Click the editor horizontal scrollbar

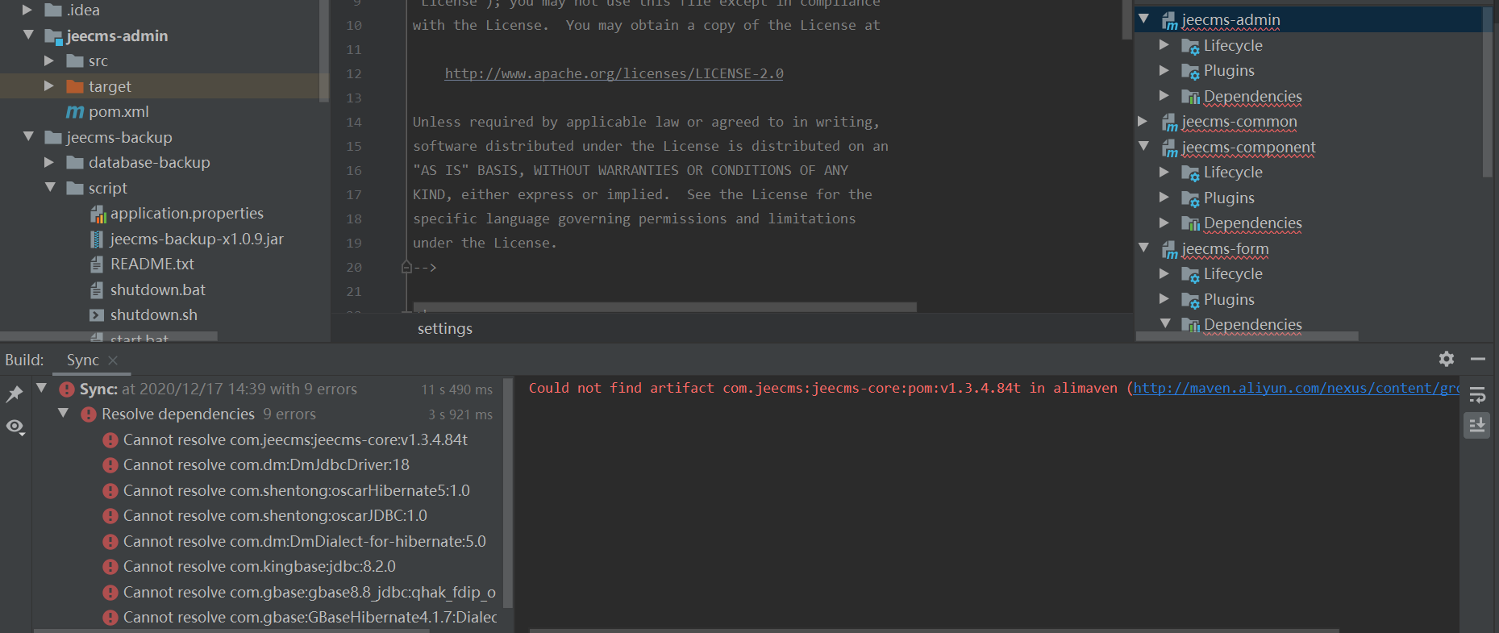coord(664,307)
